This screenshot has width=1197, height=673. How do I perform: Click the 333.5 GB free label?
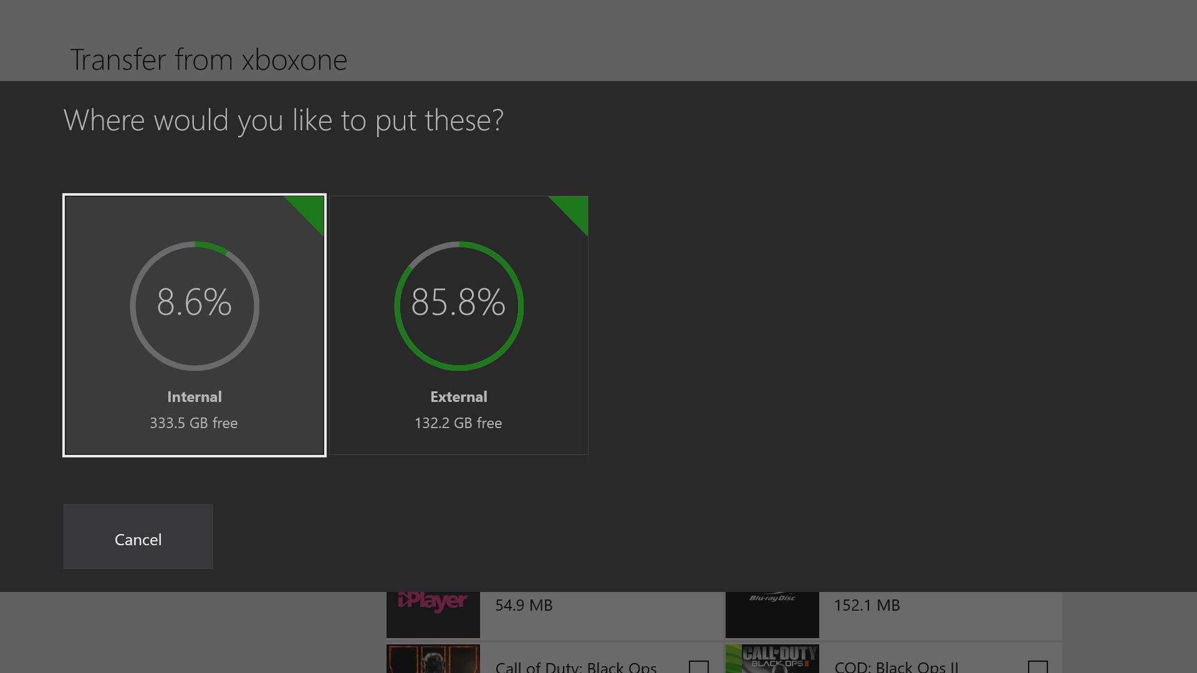[x=194, y=423]
